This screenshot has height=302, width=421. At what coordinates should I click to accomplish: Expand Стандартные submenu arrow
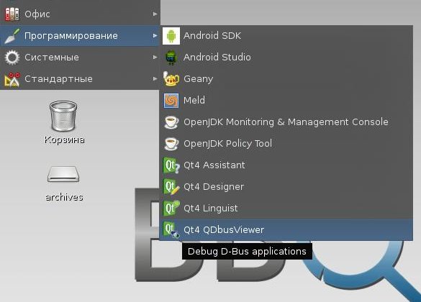[x=155, y=79]
